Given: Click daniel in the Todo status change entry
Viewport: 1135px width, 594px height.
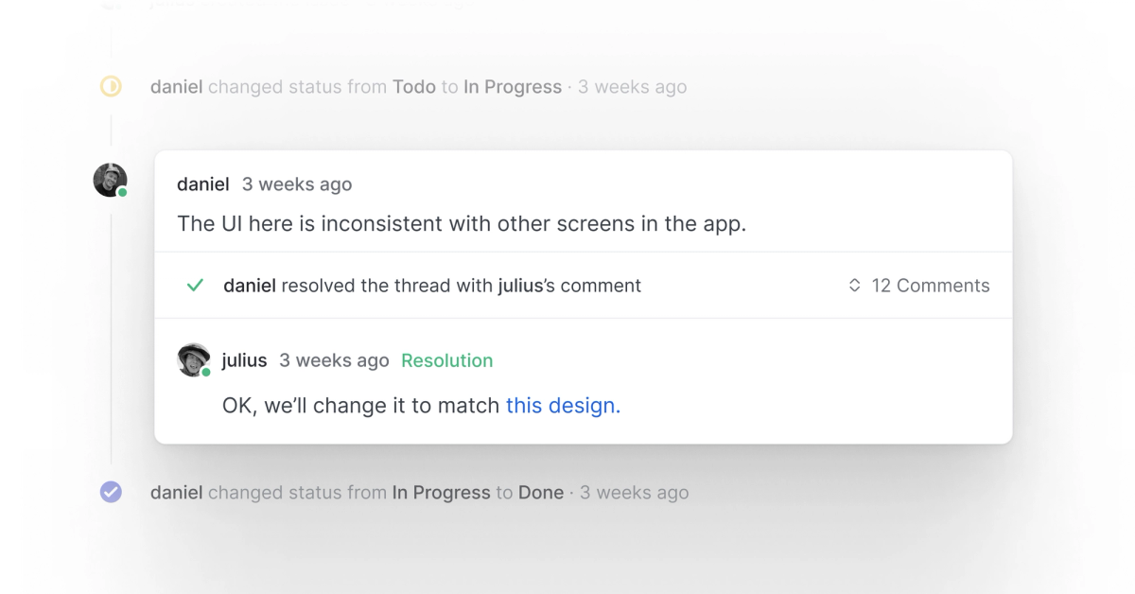Looking at the screenshot, I should [176, 87].
